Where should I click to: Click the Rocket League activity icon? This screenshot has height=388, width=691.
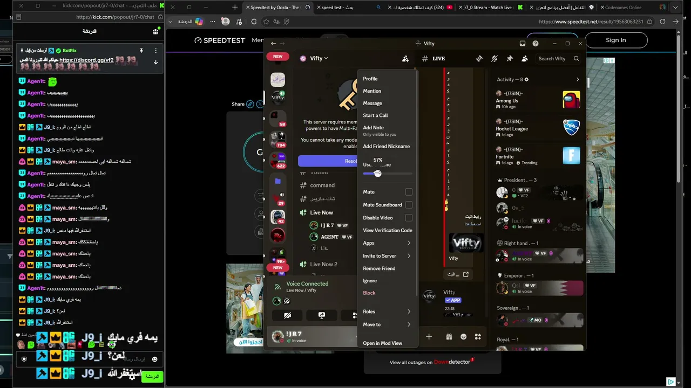(571, 128)
